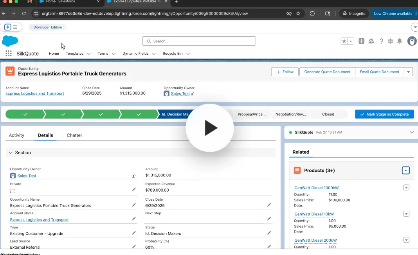418x255 pixels.
Task: Open the App Launcher grid icon
Action: 9,54
